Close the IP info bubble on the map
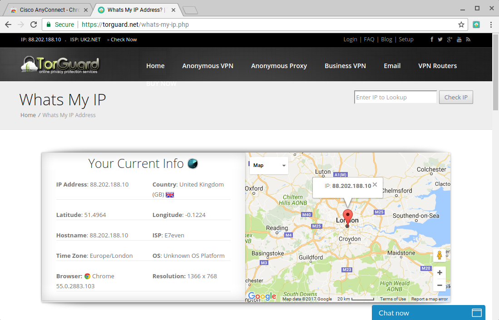The height and width of the screenshot is (320, 499). (375, 184)
